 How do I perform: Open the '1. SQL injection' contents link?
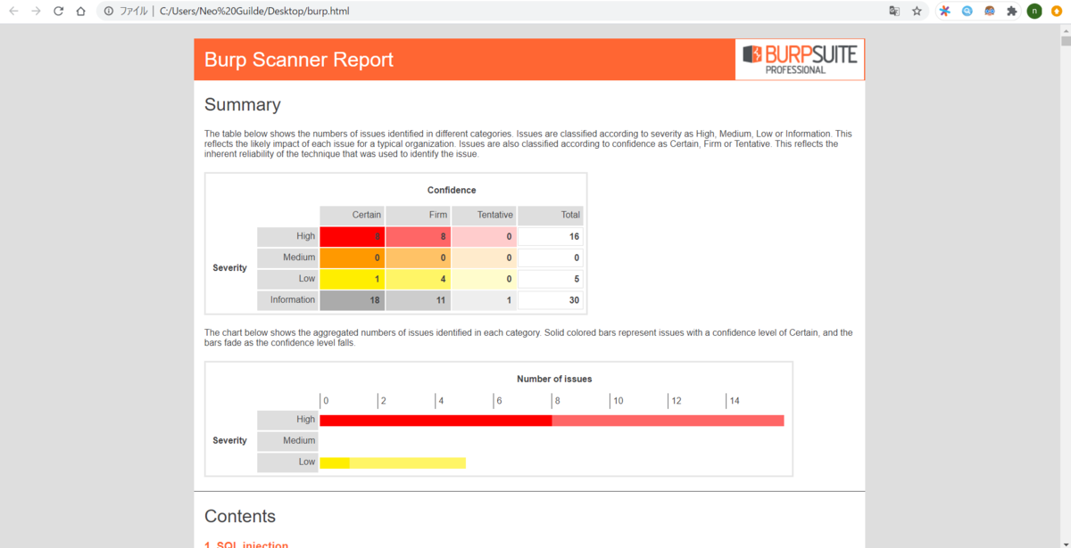coord(246,544)
